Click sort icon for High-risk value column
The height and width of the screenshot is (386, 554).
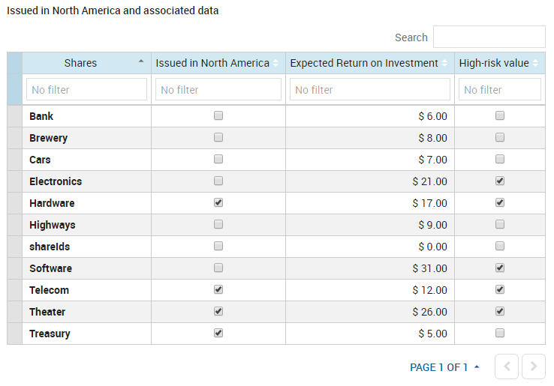536,64
